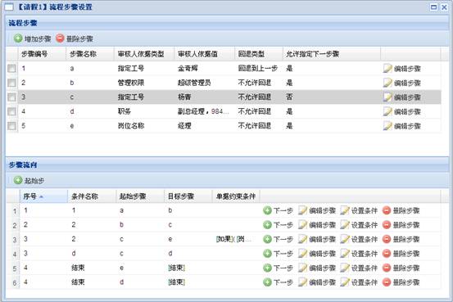The image size is (453, 302).
Task: Select the 否 cell in step c row
Action: 289,97
